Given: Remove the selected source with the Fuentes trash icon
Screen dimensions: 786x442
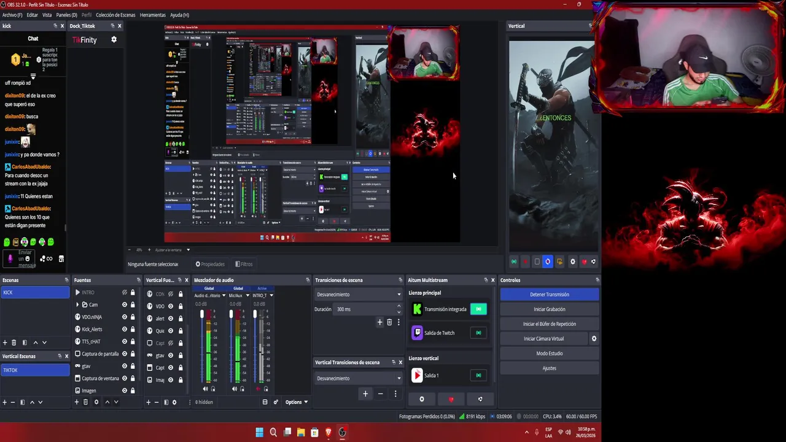Looking at the screenshot, I should point(85,402).
